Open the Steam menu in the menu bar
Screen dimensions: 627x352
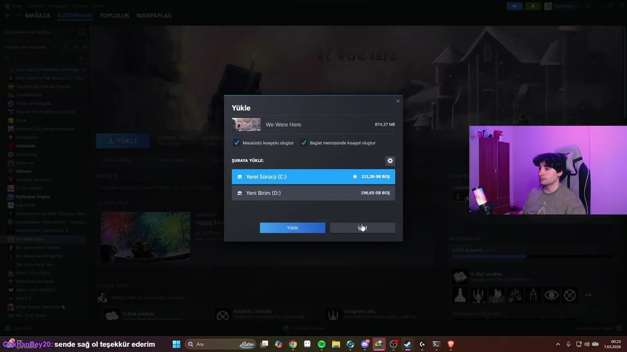(x=17, y=6)
